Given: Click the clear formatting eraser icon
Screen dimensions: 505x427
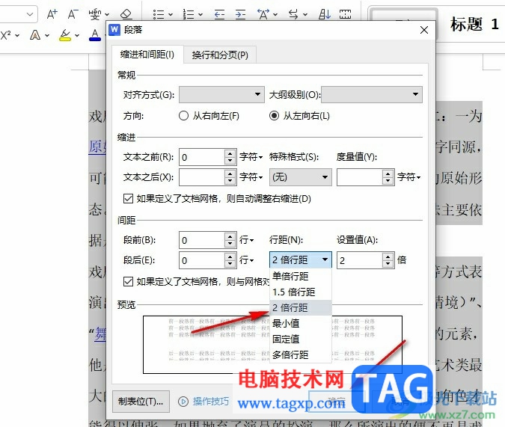Looking at the screenshot, I should 126,14.
